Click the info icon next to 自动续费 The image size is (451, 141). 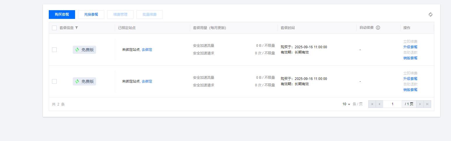point(378,28)
